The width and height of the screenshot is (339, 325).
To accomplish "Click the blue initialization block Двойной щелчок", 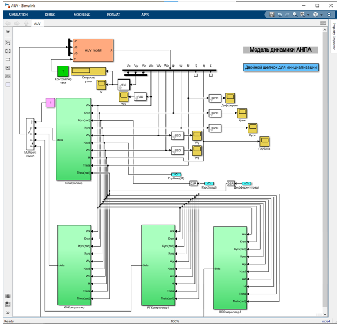I will [280, 67].
